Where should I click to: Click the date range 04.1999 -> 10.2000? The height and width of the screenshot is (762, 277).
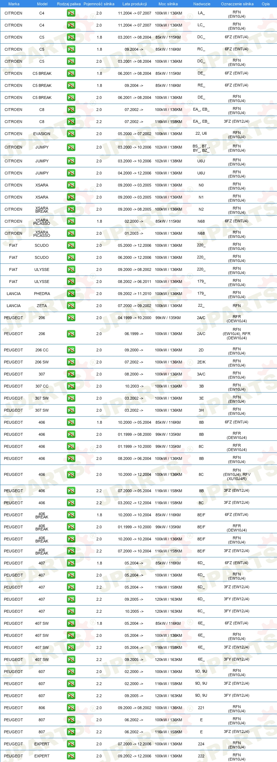135,318
